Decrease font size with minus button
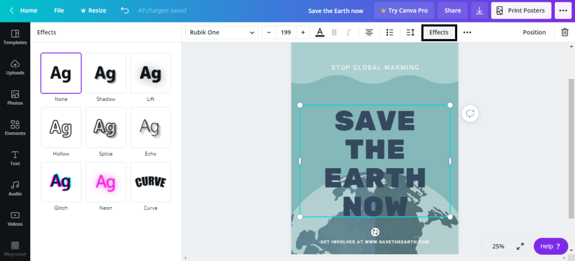 pyautogui.click(x=269, y=32)
